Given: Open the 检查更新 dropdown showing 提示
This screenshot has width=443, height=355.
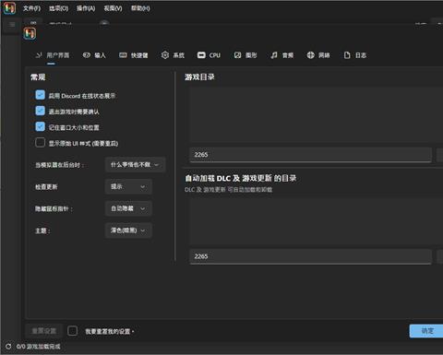Looking at the screenshot, I should 128,186.
